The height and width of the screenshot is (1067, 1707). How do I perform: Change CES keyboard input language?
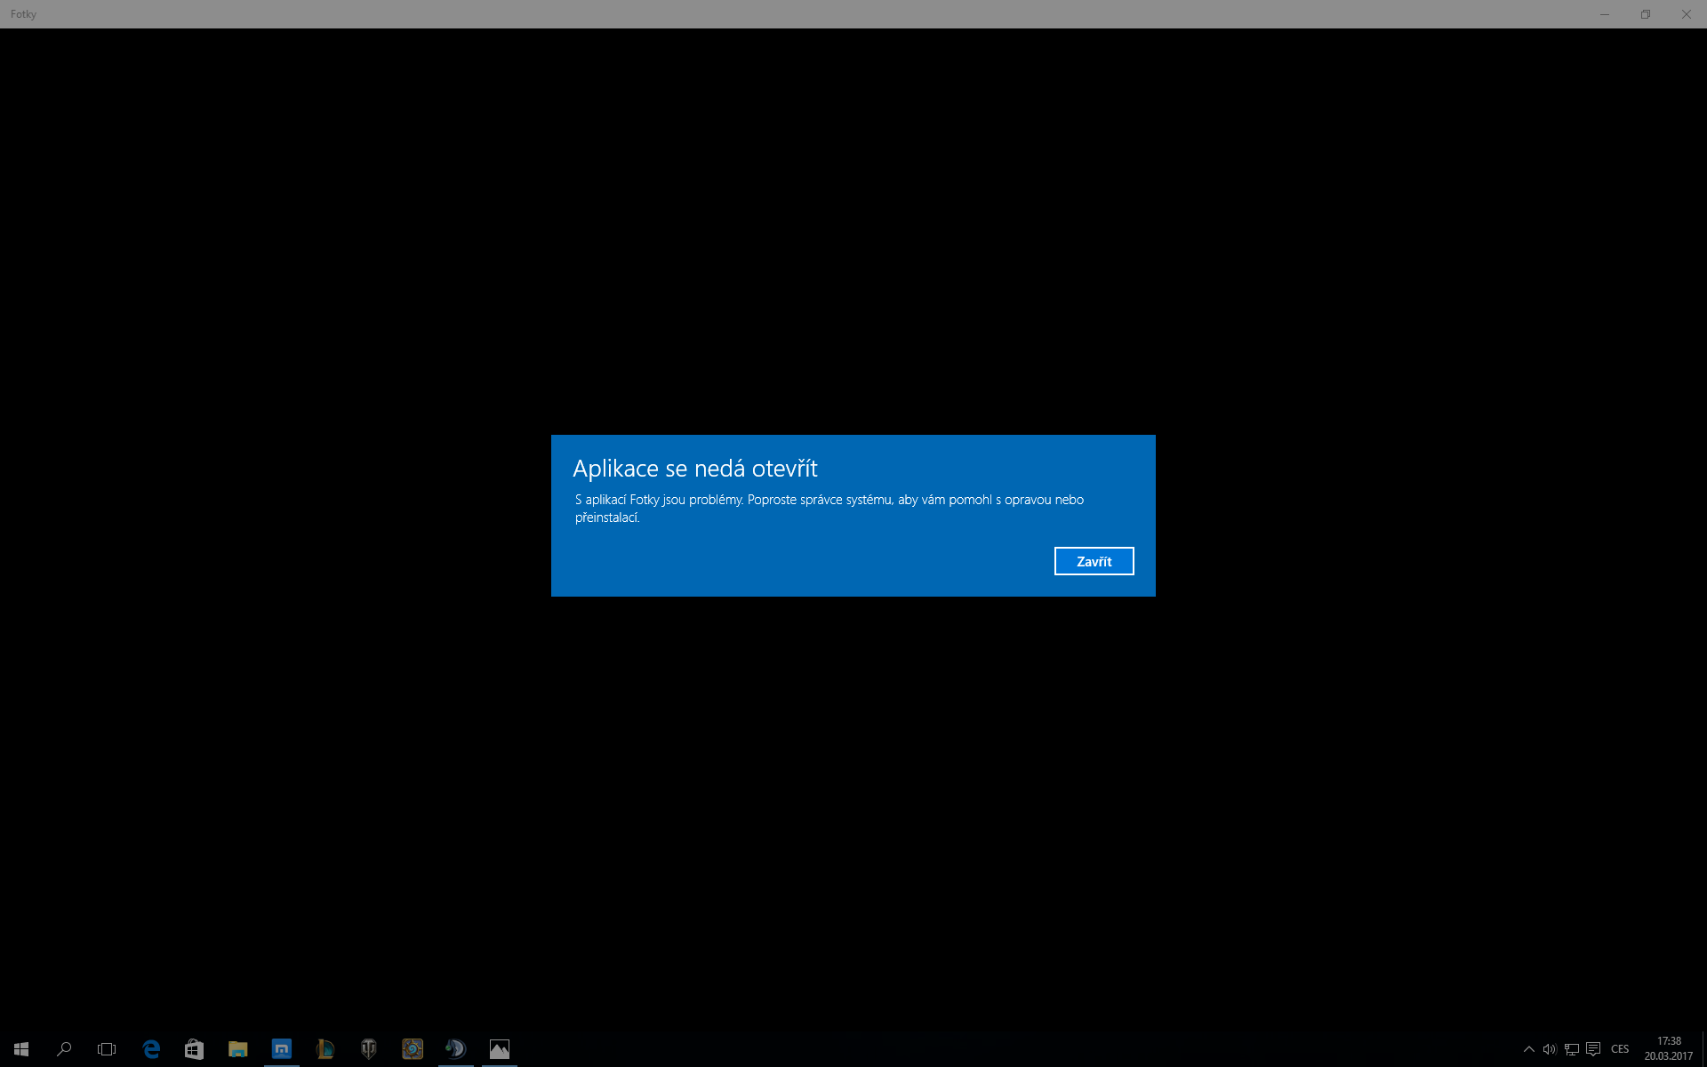pyautogui.click(x=1620, y=1049)
